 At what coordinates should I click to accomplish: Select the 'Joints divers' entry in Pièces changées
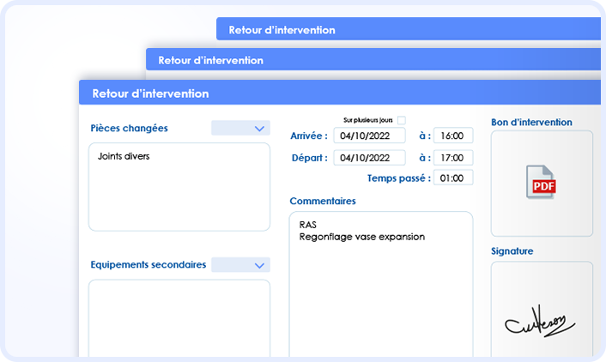[124, 156]
